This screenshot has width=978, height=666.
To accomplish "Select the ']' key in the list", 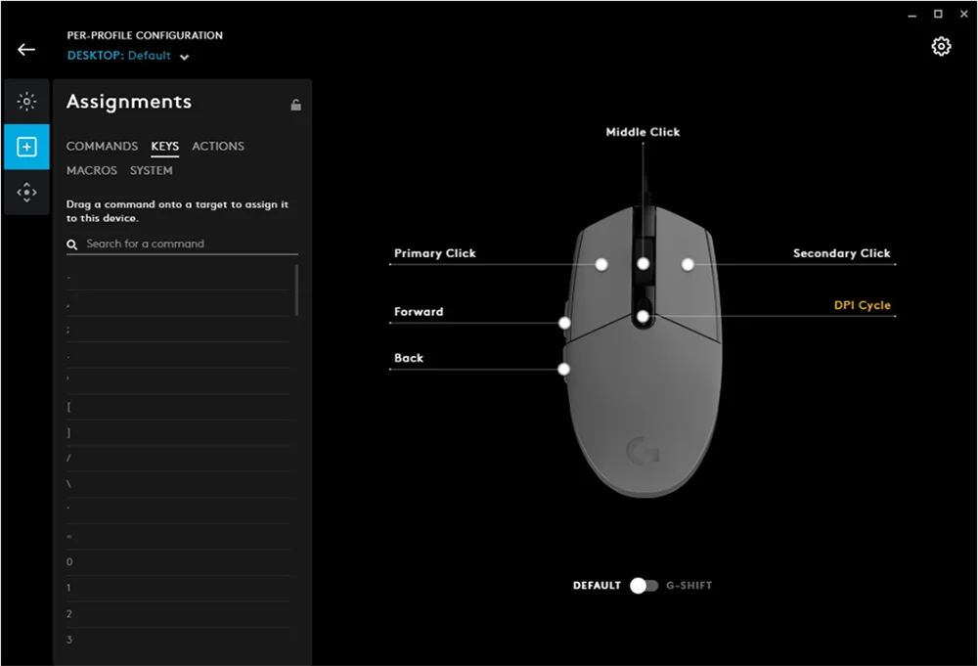I will tap(178, 433).
